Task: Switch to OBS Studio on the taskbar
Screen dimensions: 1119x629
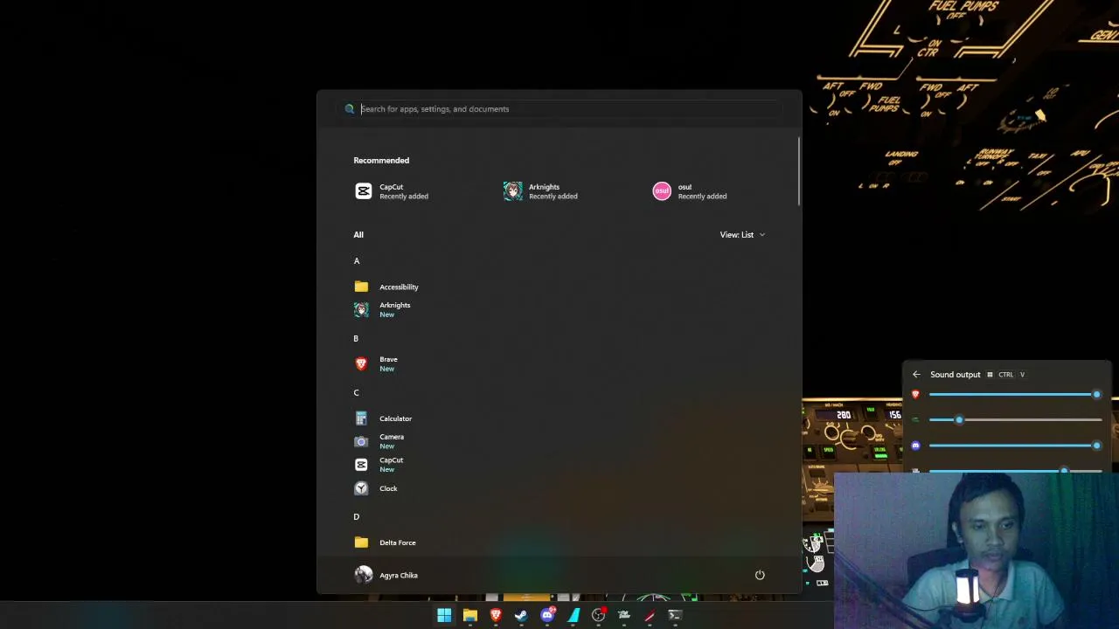Action: click(x=598, y=615)
